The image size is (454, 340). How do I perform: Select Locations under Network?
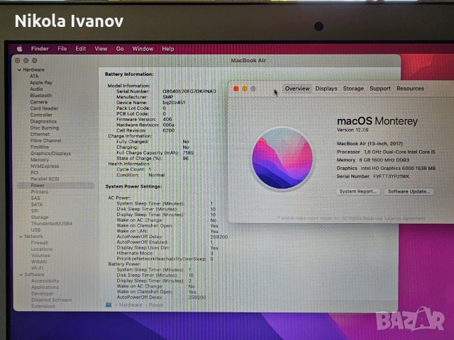42,249
